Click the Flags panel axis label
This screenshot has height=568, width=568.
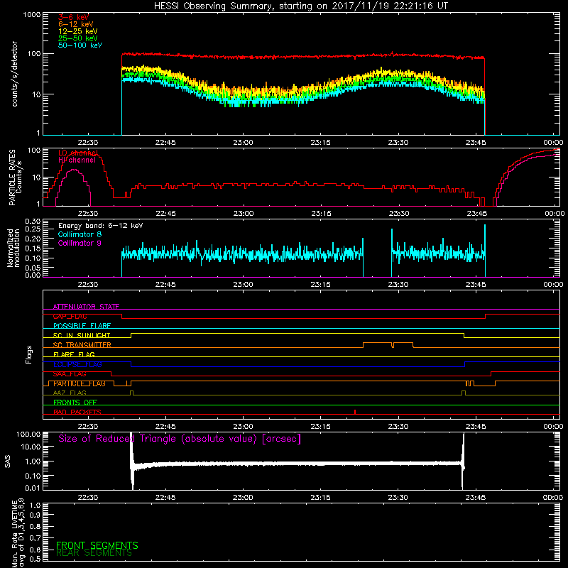point(29,354)
